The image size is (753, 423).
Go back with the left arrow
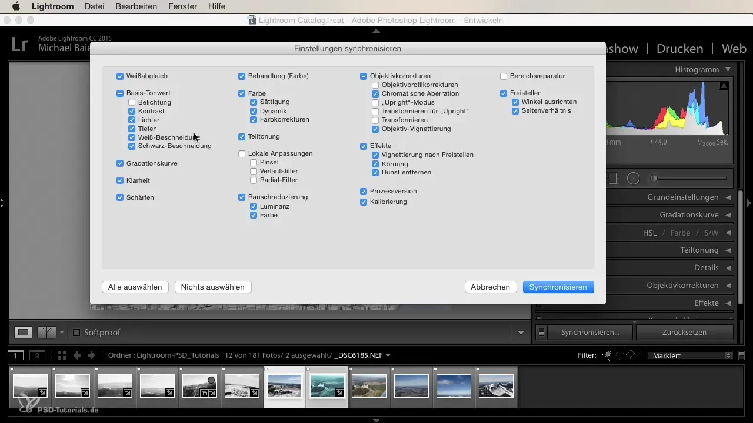click(x=77, y=355)
